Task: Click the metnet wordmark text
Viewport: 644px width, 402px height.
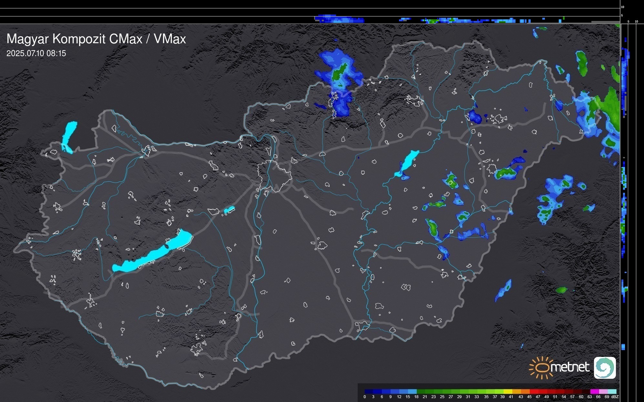Action: point(570,368)
